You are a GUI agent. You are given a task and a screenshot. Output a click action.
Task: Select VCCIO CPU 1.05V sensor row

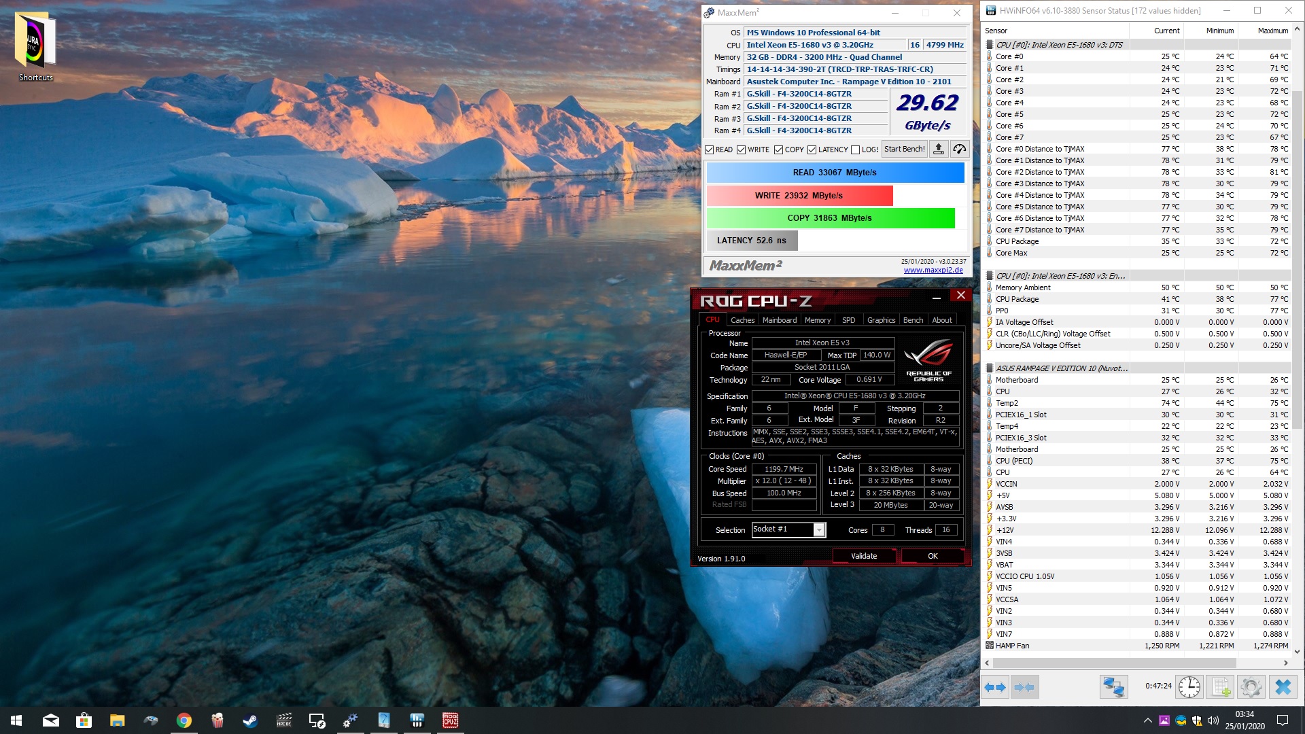1138,576
